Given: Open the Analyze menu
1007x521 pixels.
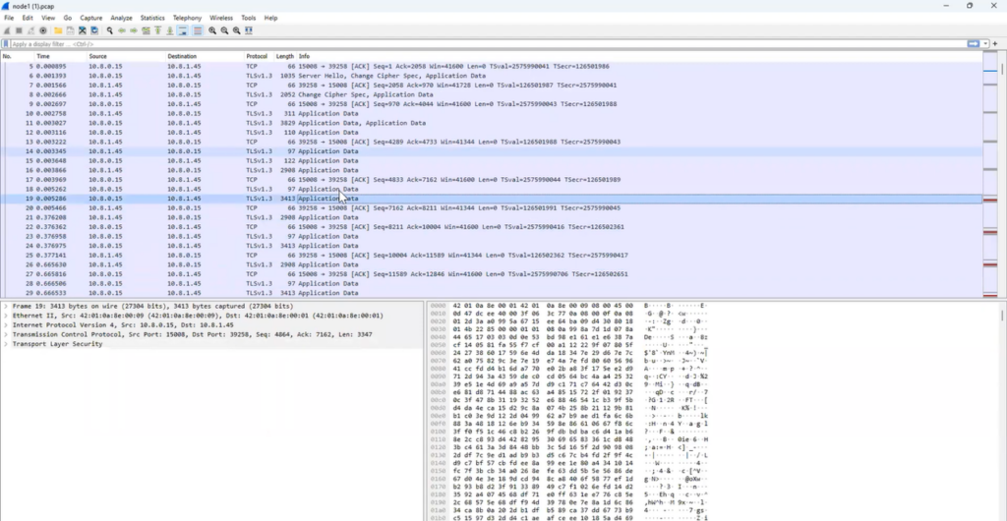Looking at the screenshot, I should (x=121, y=18).
